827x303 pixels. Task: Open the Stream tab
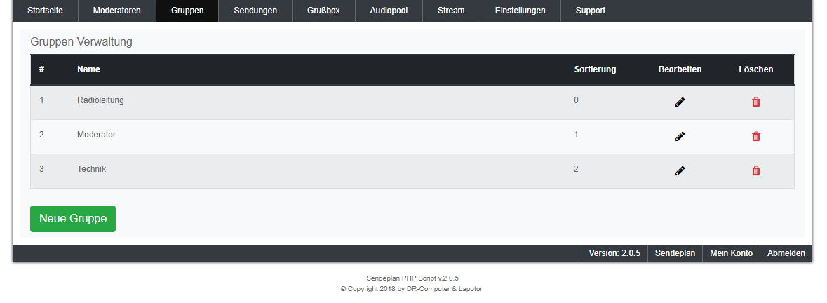(451, 11)
